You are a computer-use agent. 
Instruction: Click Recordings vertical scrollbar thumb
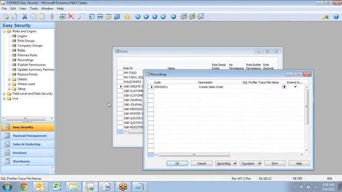[x=307, y=107]
